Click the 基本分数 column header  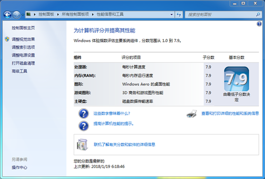[237, 58]
